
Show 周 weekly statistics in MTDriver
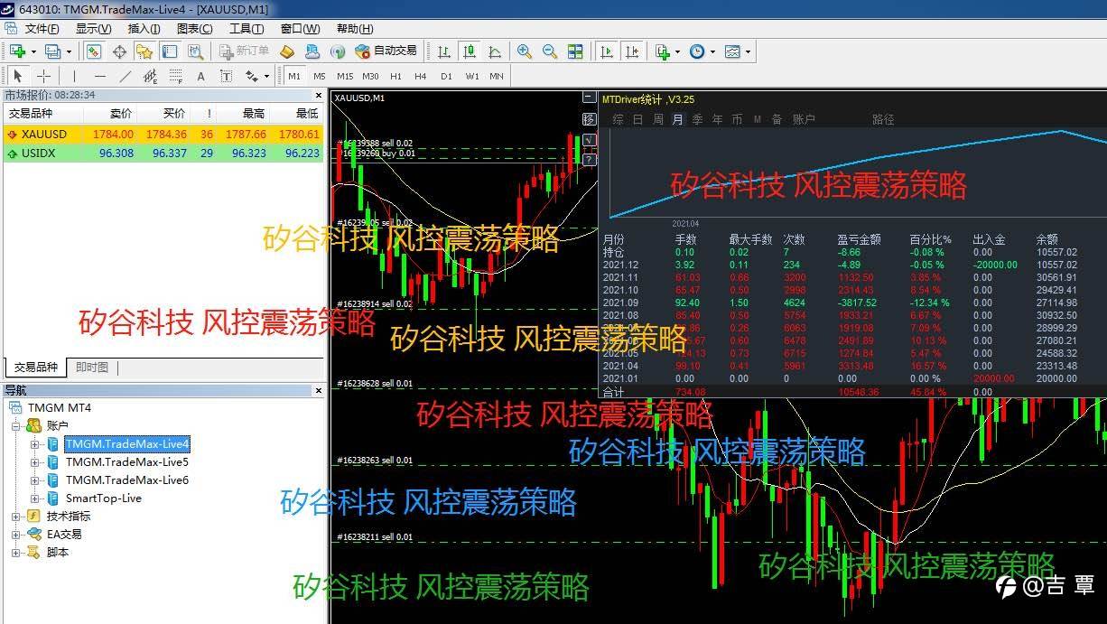tap(658, 119)
